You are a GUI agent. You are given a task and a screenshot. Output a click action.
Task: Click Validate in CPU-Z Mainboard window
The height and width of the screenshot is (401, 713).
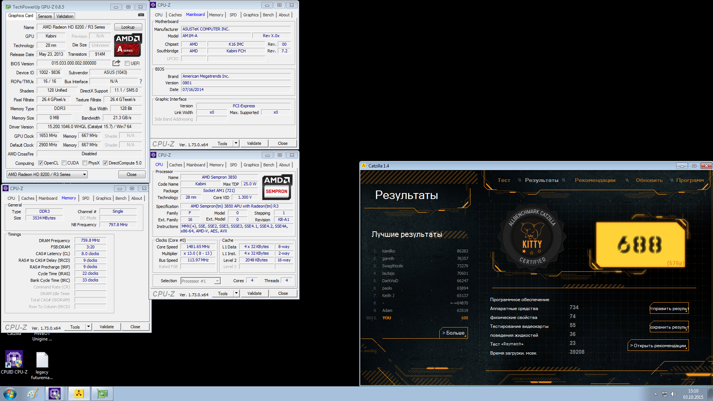[254, 143]
